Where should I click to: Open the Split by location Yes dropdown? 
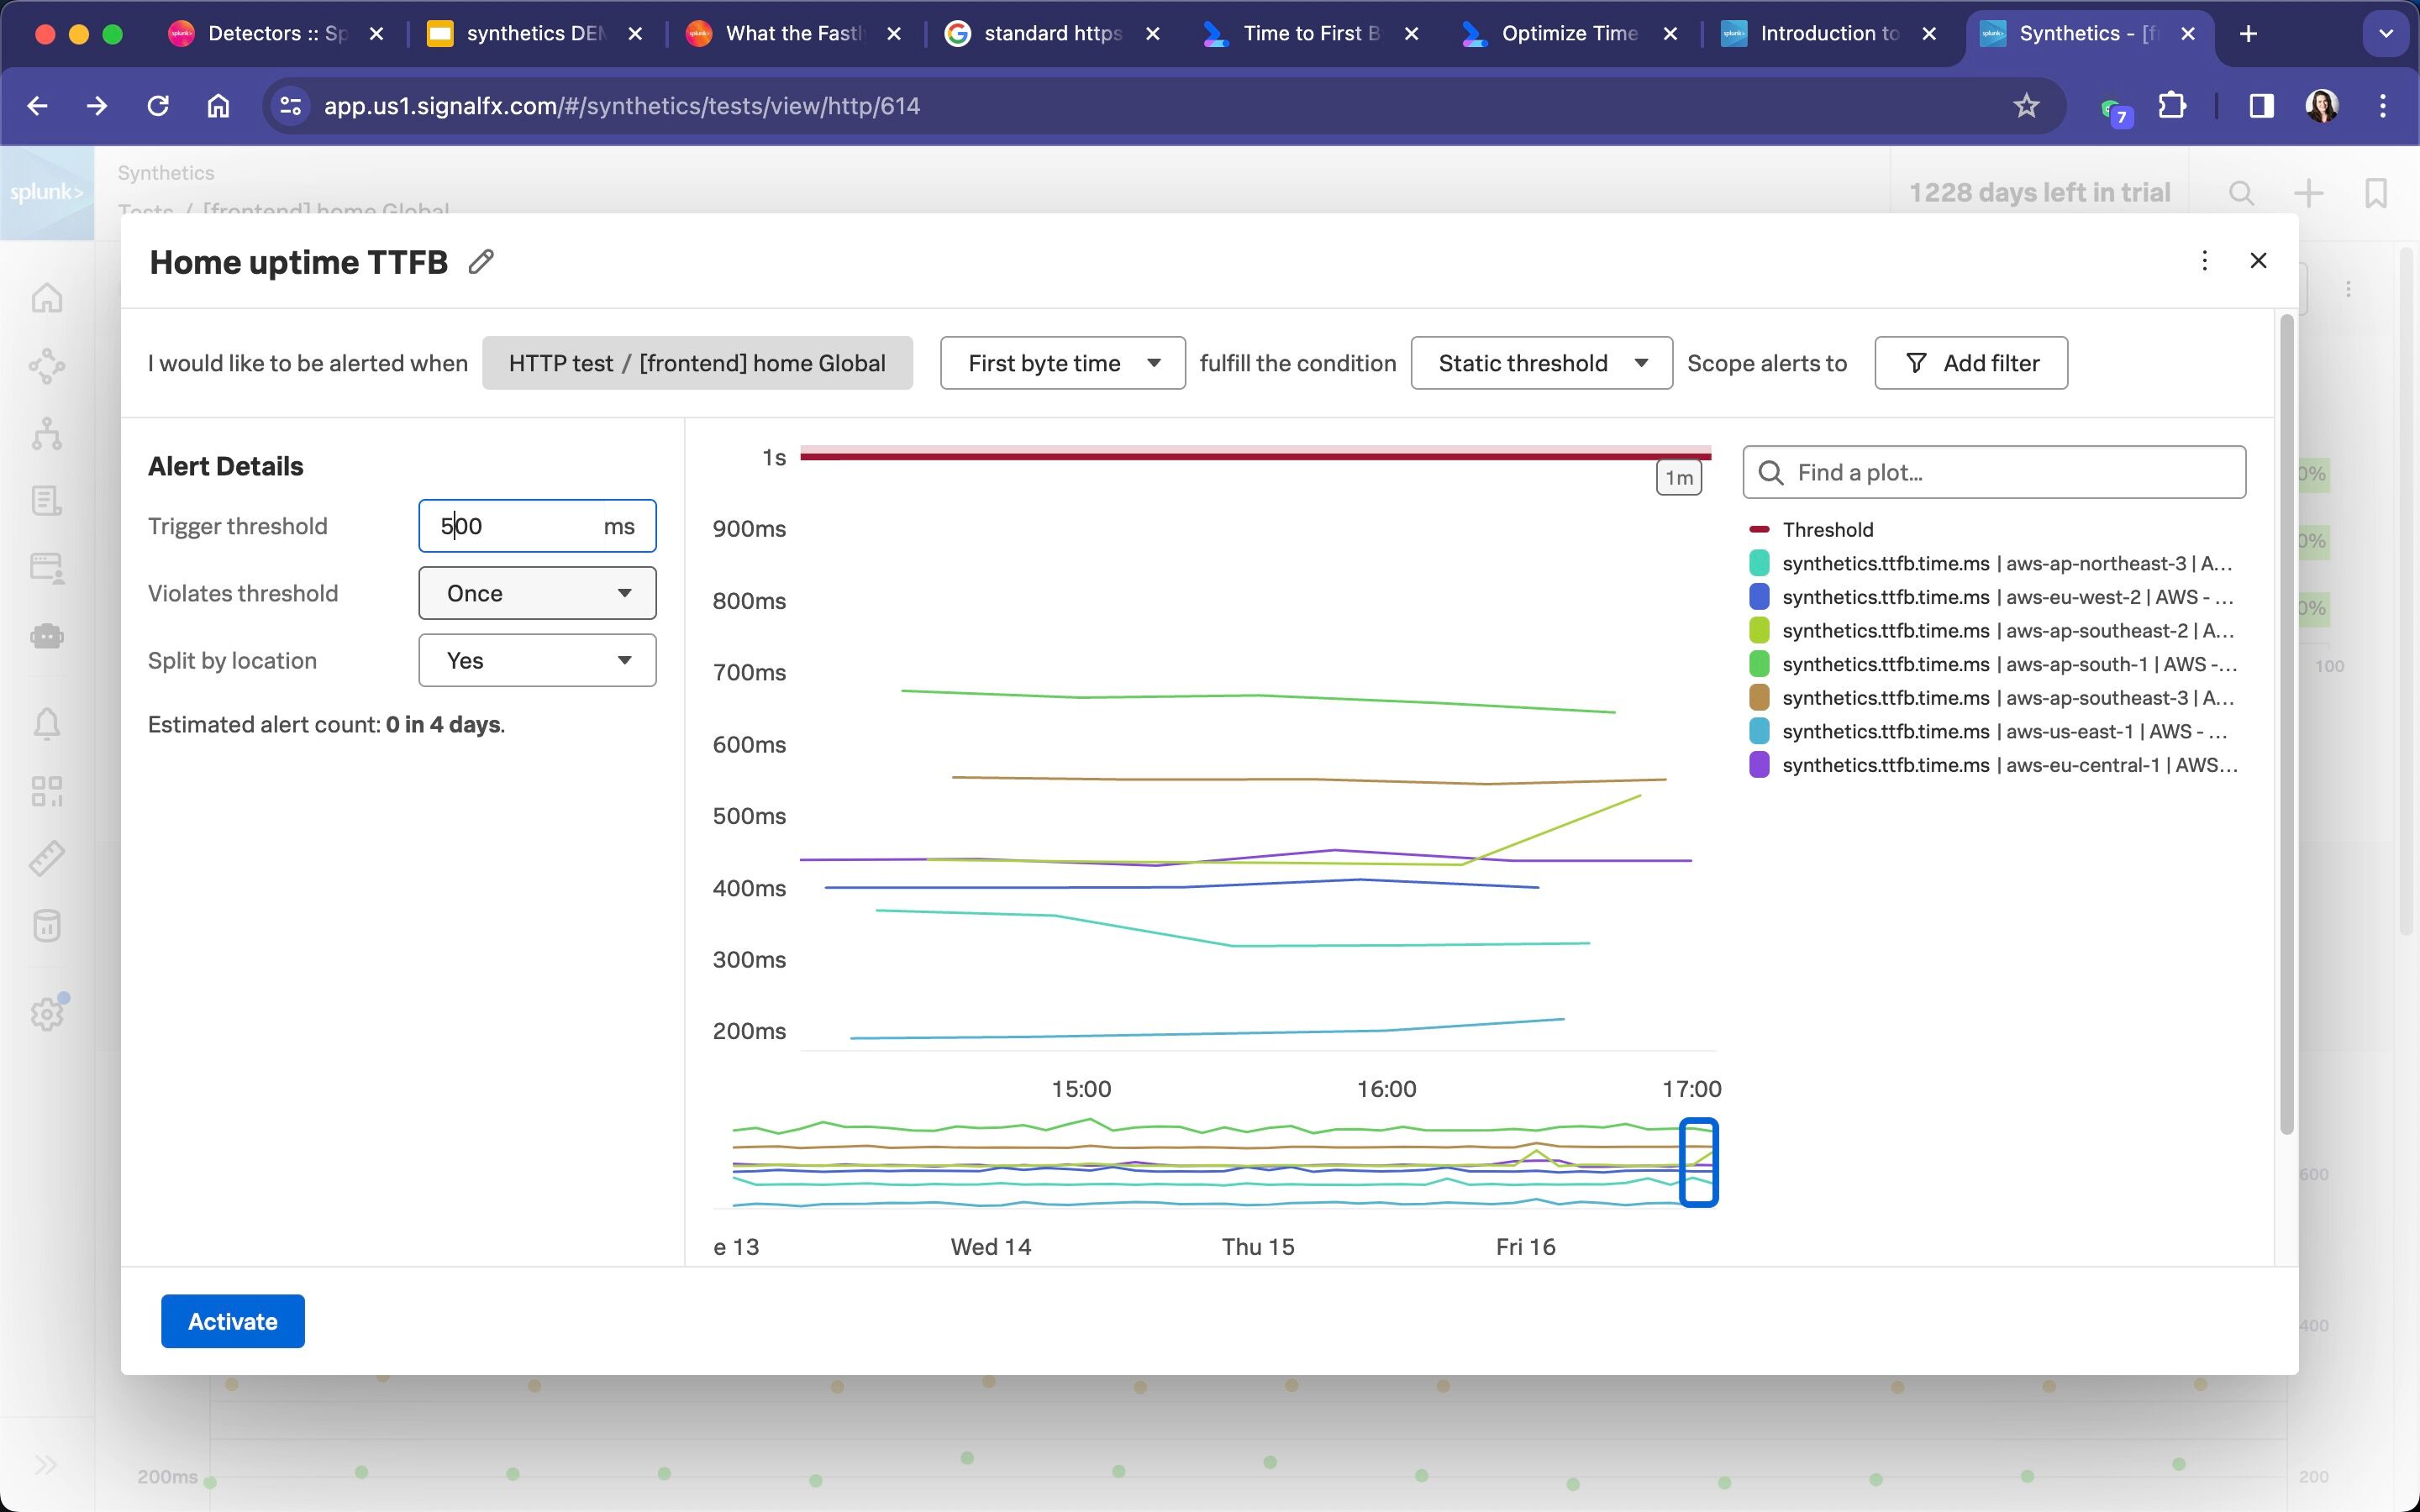(537, 660)
